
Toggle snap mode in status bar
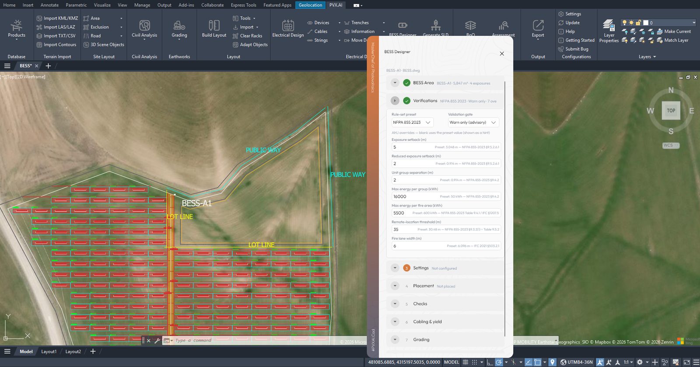474,362
